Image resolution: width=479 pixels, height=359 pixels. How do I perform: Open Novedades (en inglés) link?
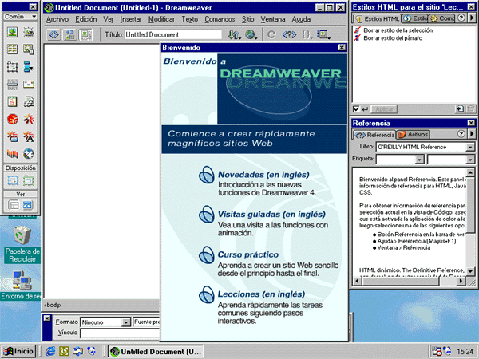pos(263,175)
